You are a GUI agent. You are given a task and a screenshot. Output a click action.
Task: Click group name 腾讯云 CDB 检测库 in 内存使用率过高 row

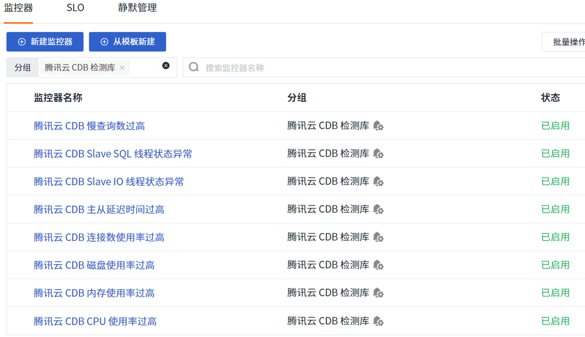click(x=328, y=293)
